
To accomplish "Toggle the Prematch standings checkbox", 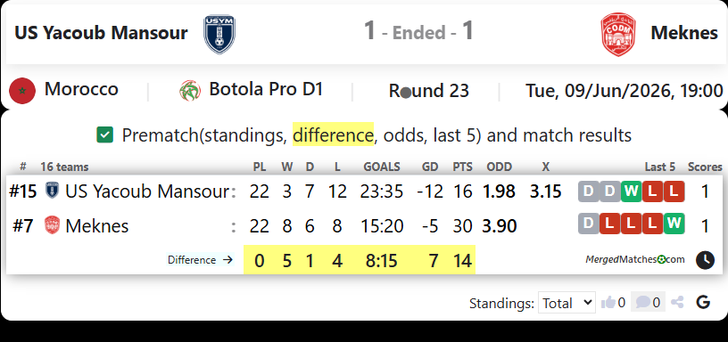I will pyautogui.click(x=105, y=135).
